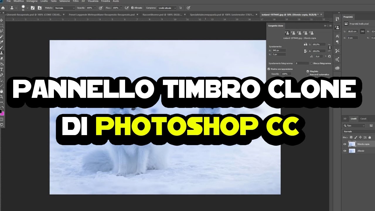Select the Type tool
This screenshot has width=375, height=211.
[x=2, y=69]
